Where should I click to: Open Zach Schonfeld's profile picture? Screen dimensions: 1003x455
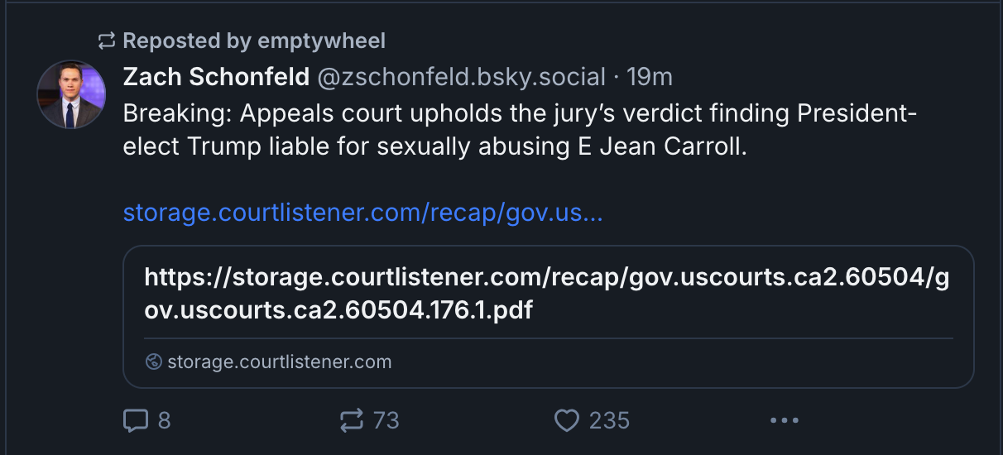pos(71,94)
